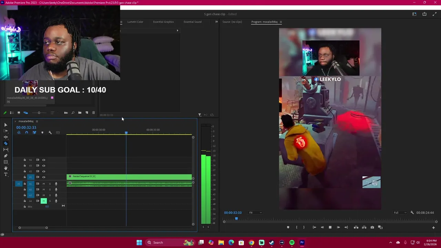The width and height of the screenshot is (441, 248).
Task: Hide track V2 output
Action: pos(43,171)
